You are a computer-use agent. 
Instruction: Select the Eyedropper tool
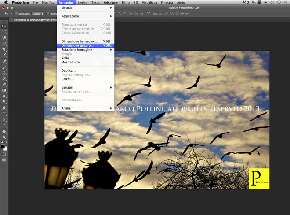click(4, 55)
